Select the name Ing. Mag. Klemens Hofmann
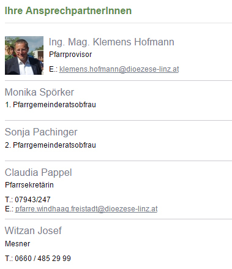 (x=111, y=42)
